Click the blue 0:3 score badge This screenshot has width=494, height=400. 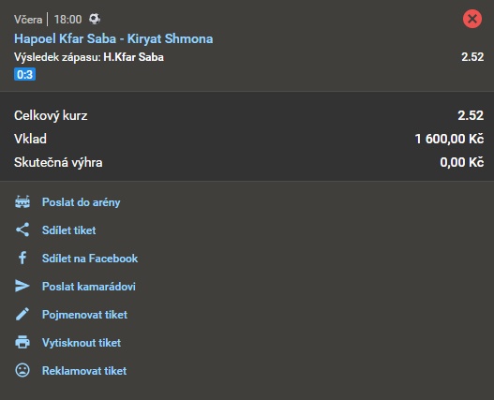pyautogui.click(x=25, y=74)
